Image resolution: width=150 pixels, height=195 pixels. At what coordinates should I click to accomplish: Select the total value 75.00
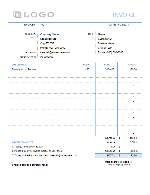tap(134, 156)
